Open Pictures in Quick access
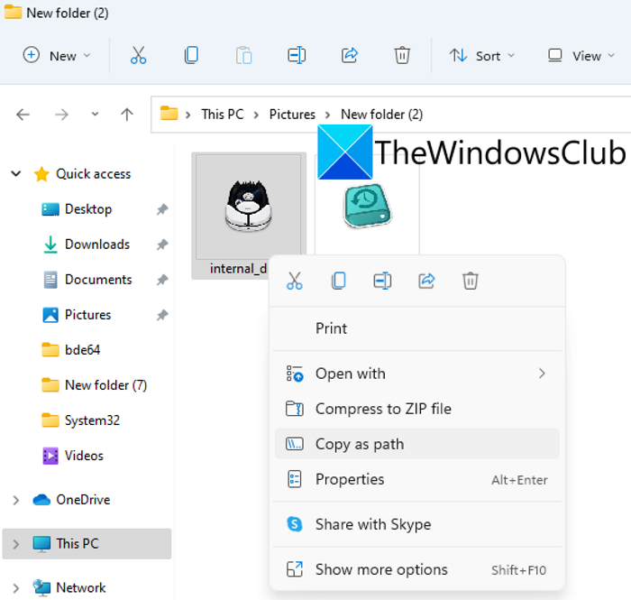Image resolution: width=631 pixels, height=600 pixels. click(87, 315)
